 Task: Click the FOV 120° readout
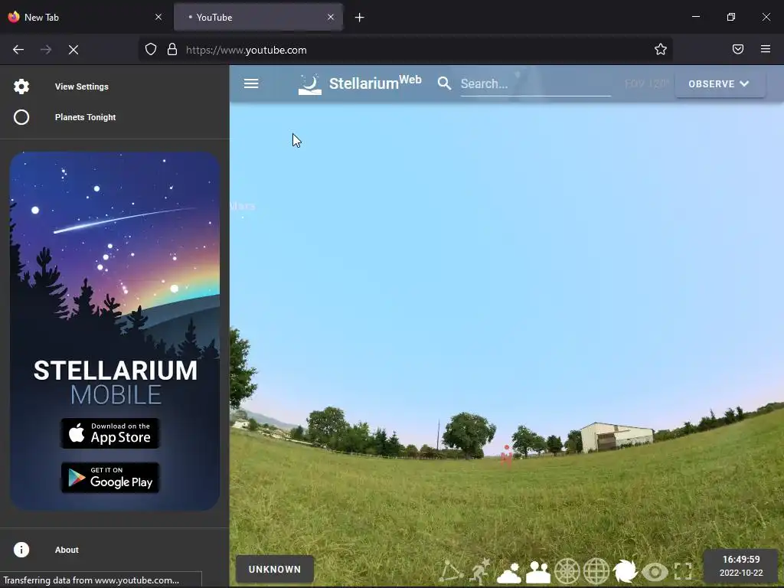point(646,83)
